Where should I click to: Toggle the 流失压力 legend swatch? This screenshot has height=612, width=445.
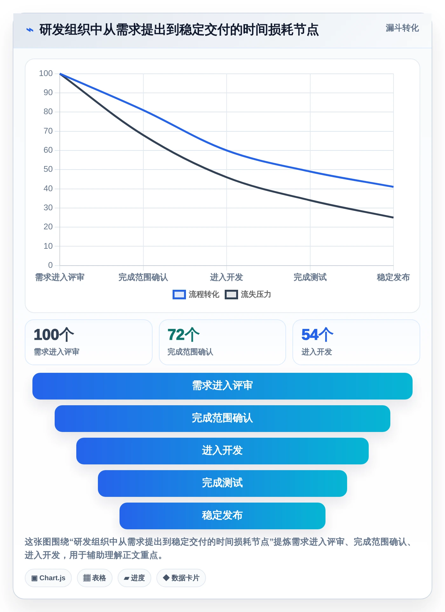tap(231, 295)
